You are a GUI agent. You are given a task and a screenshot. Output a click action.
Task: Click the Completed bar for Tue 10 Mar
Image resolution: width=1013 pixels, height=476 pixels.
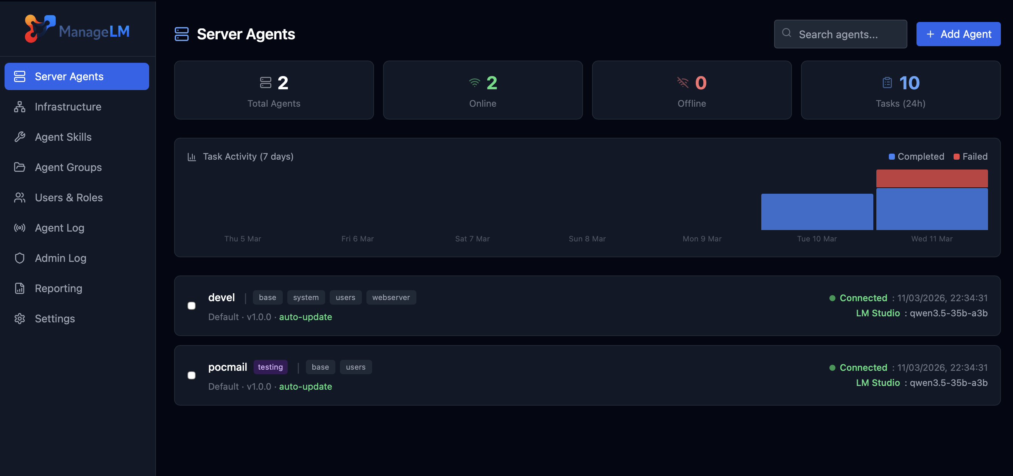817,212
